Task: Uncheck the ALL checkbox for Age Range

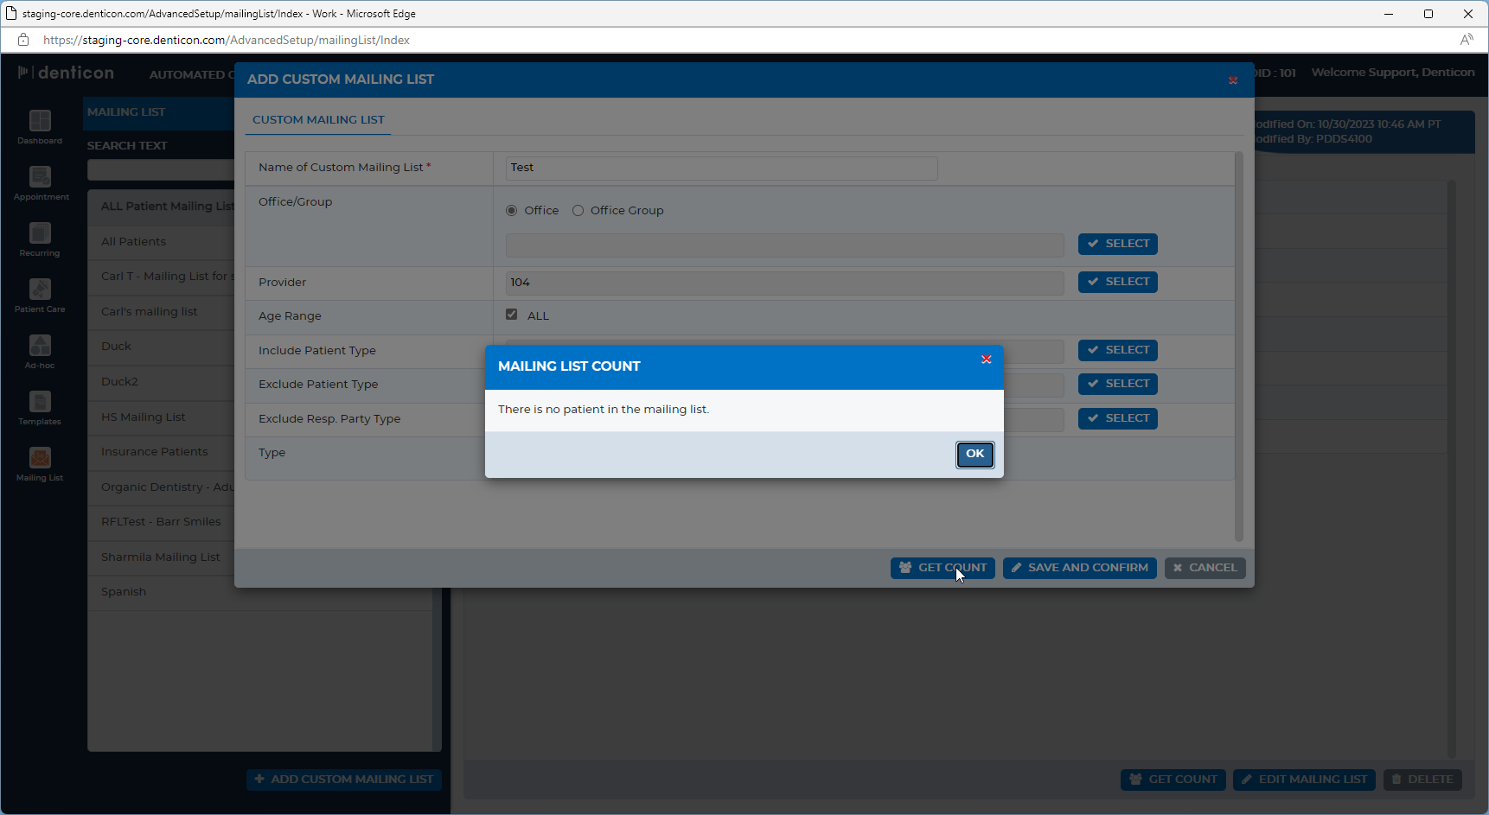Action: (x=512, y=315)
